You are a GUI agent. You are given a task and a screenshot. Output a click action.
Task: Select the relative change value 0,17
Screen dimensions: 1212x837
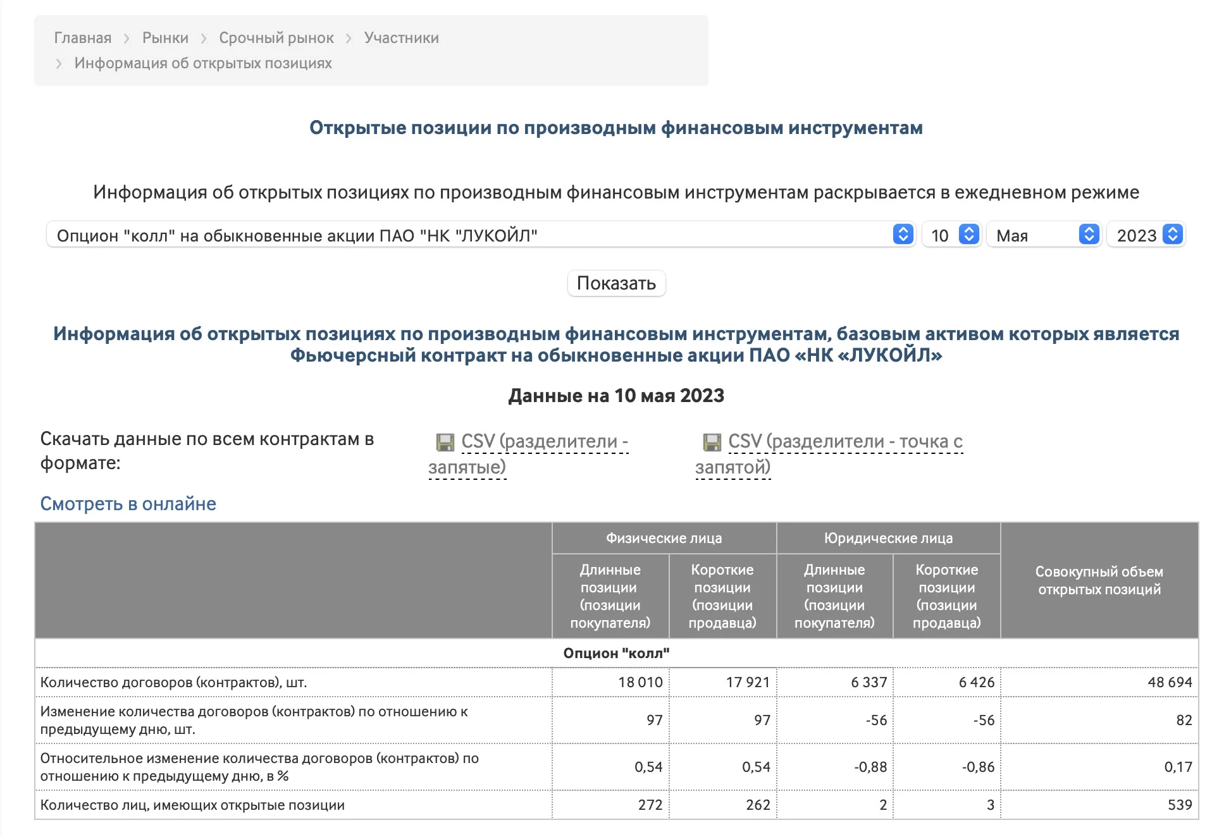pos(1178,767)
